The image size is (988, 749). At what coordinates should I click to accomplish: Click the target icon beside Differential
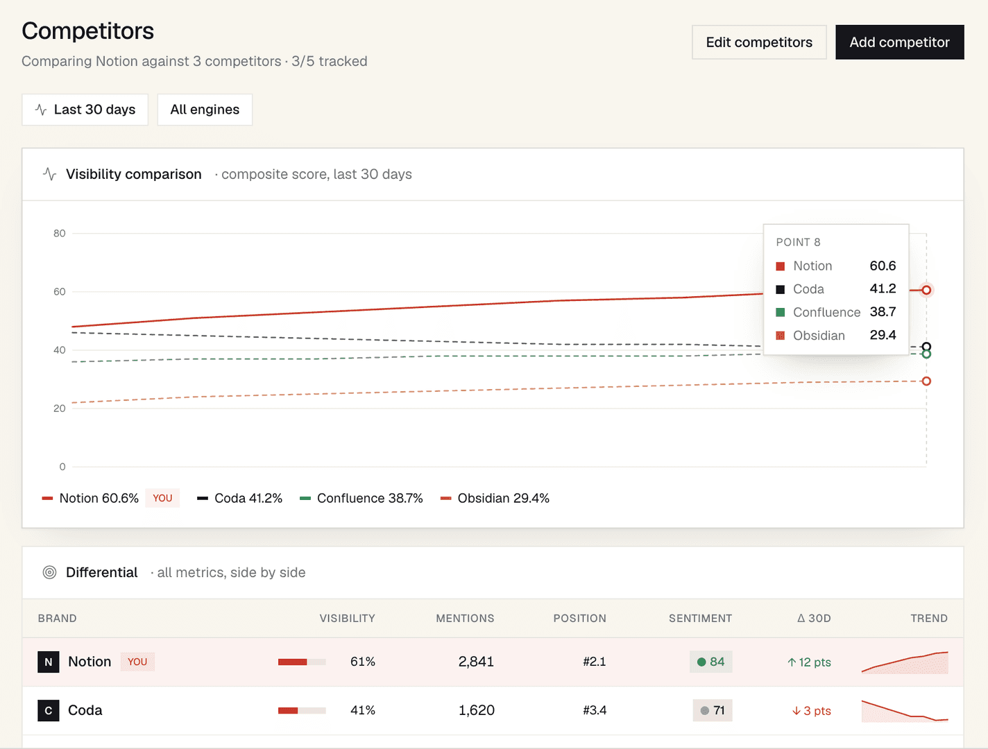pyautogui.click(x=49, y=572)
